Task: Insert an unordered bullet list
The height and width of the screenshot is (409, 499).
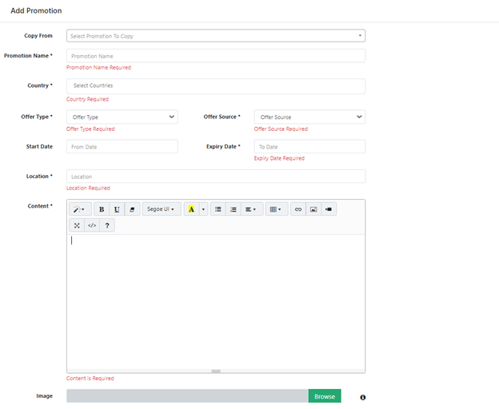Action: [218, 209]
